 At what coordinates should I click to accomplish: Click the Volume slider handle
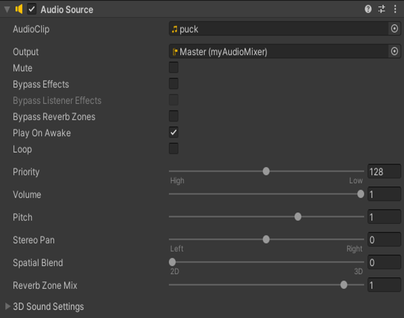click(360, 194)
